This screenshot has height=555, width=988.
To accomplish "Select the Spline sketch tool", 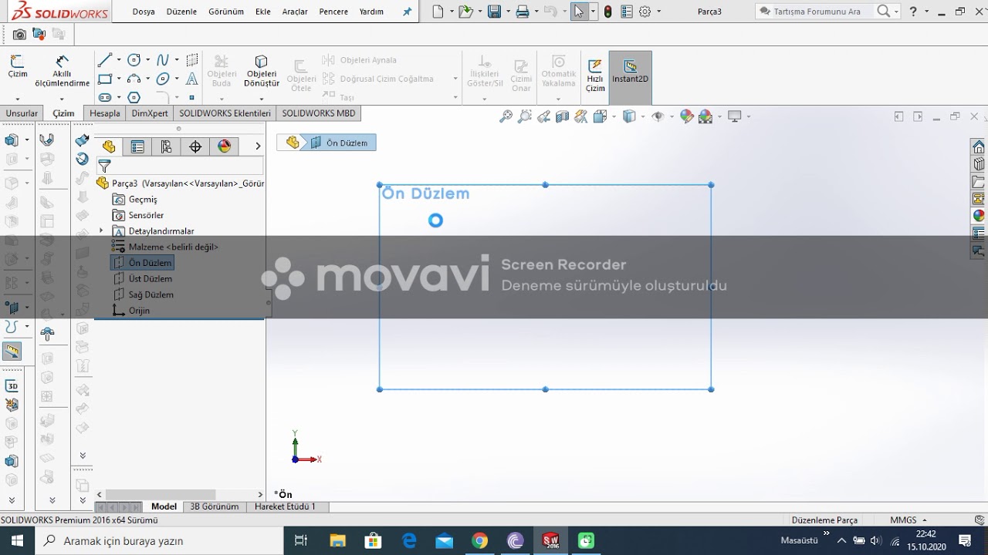I will [163, 60].
